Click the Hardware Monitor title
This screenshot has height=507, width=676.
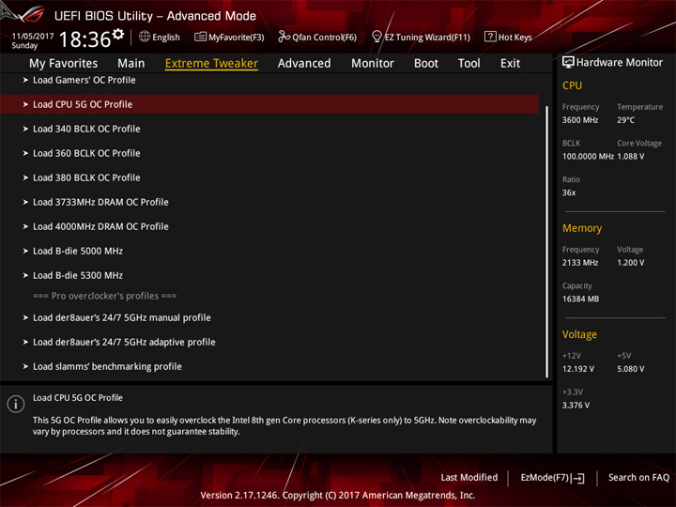tap(619, 63)
